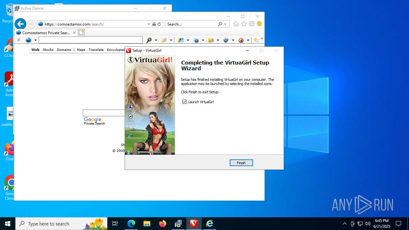This screenshot has height=230, width=409.
Task: Show hidden system tray icons
Action: (x=344, y=224)
